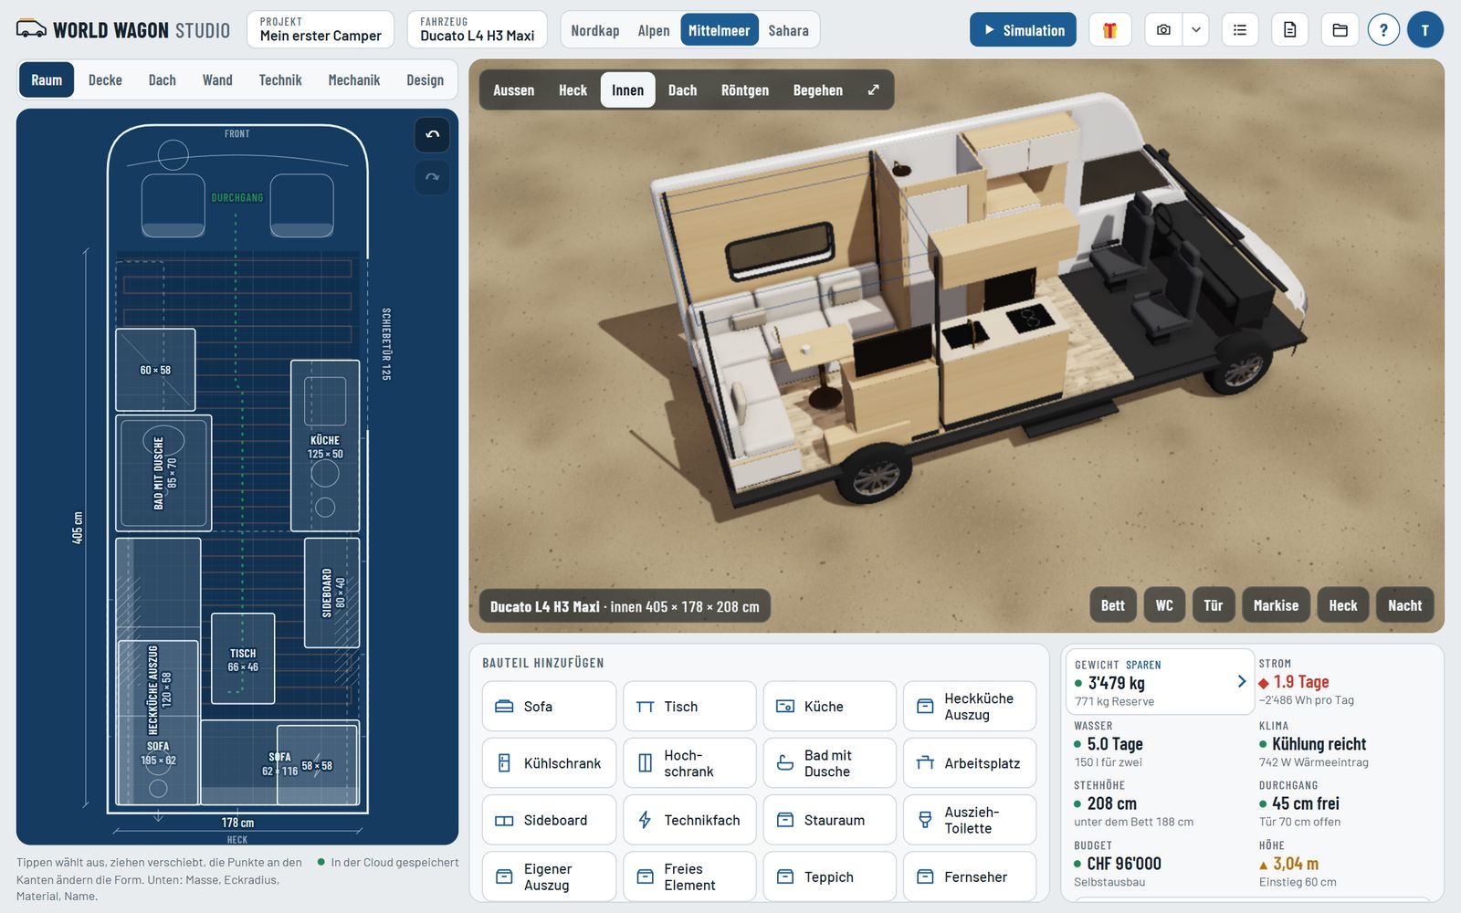Add a Technikfach component

pos(689,820)
